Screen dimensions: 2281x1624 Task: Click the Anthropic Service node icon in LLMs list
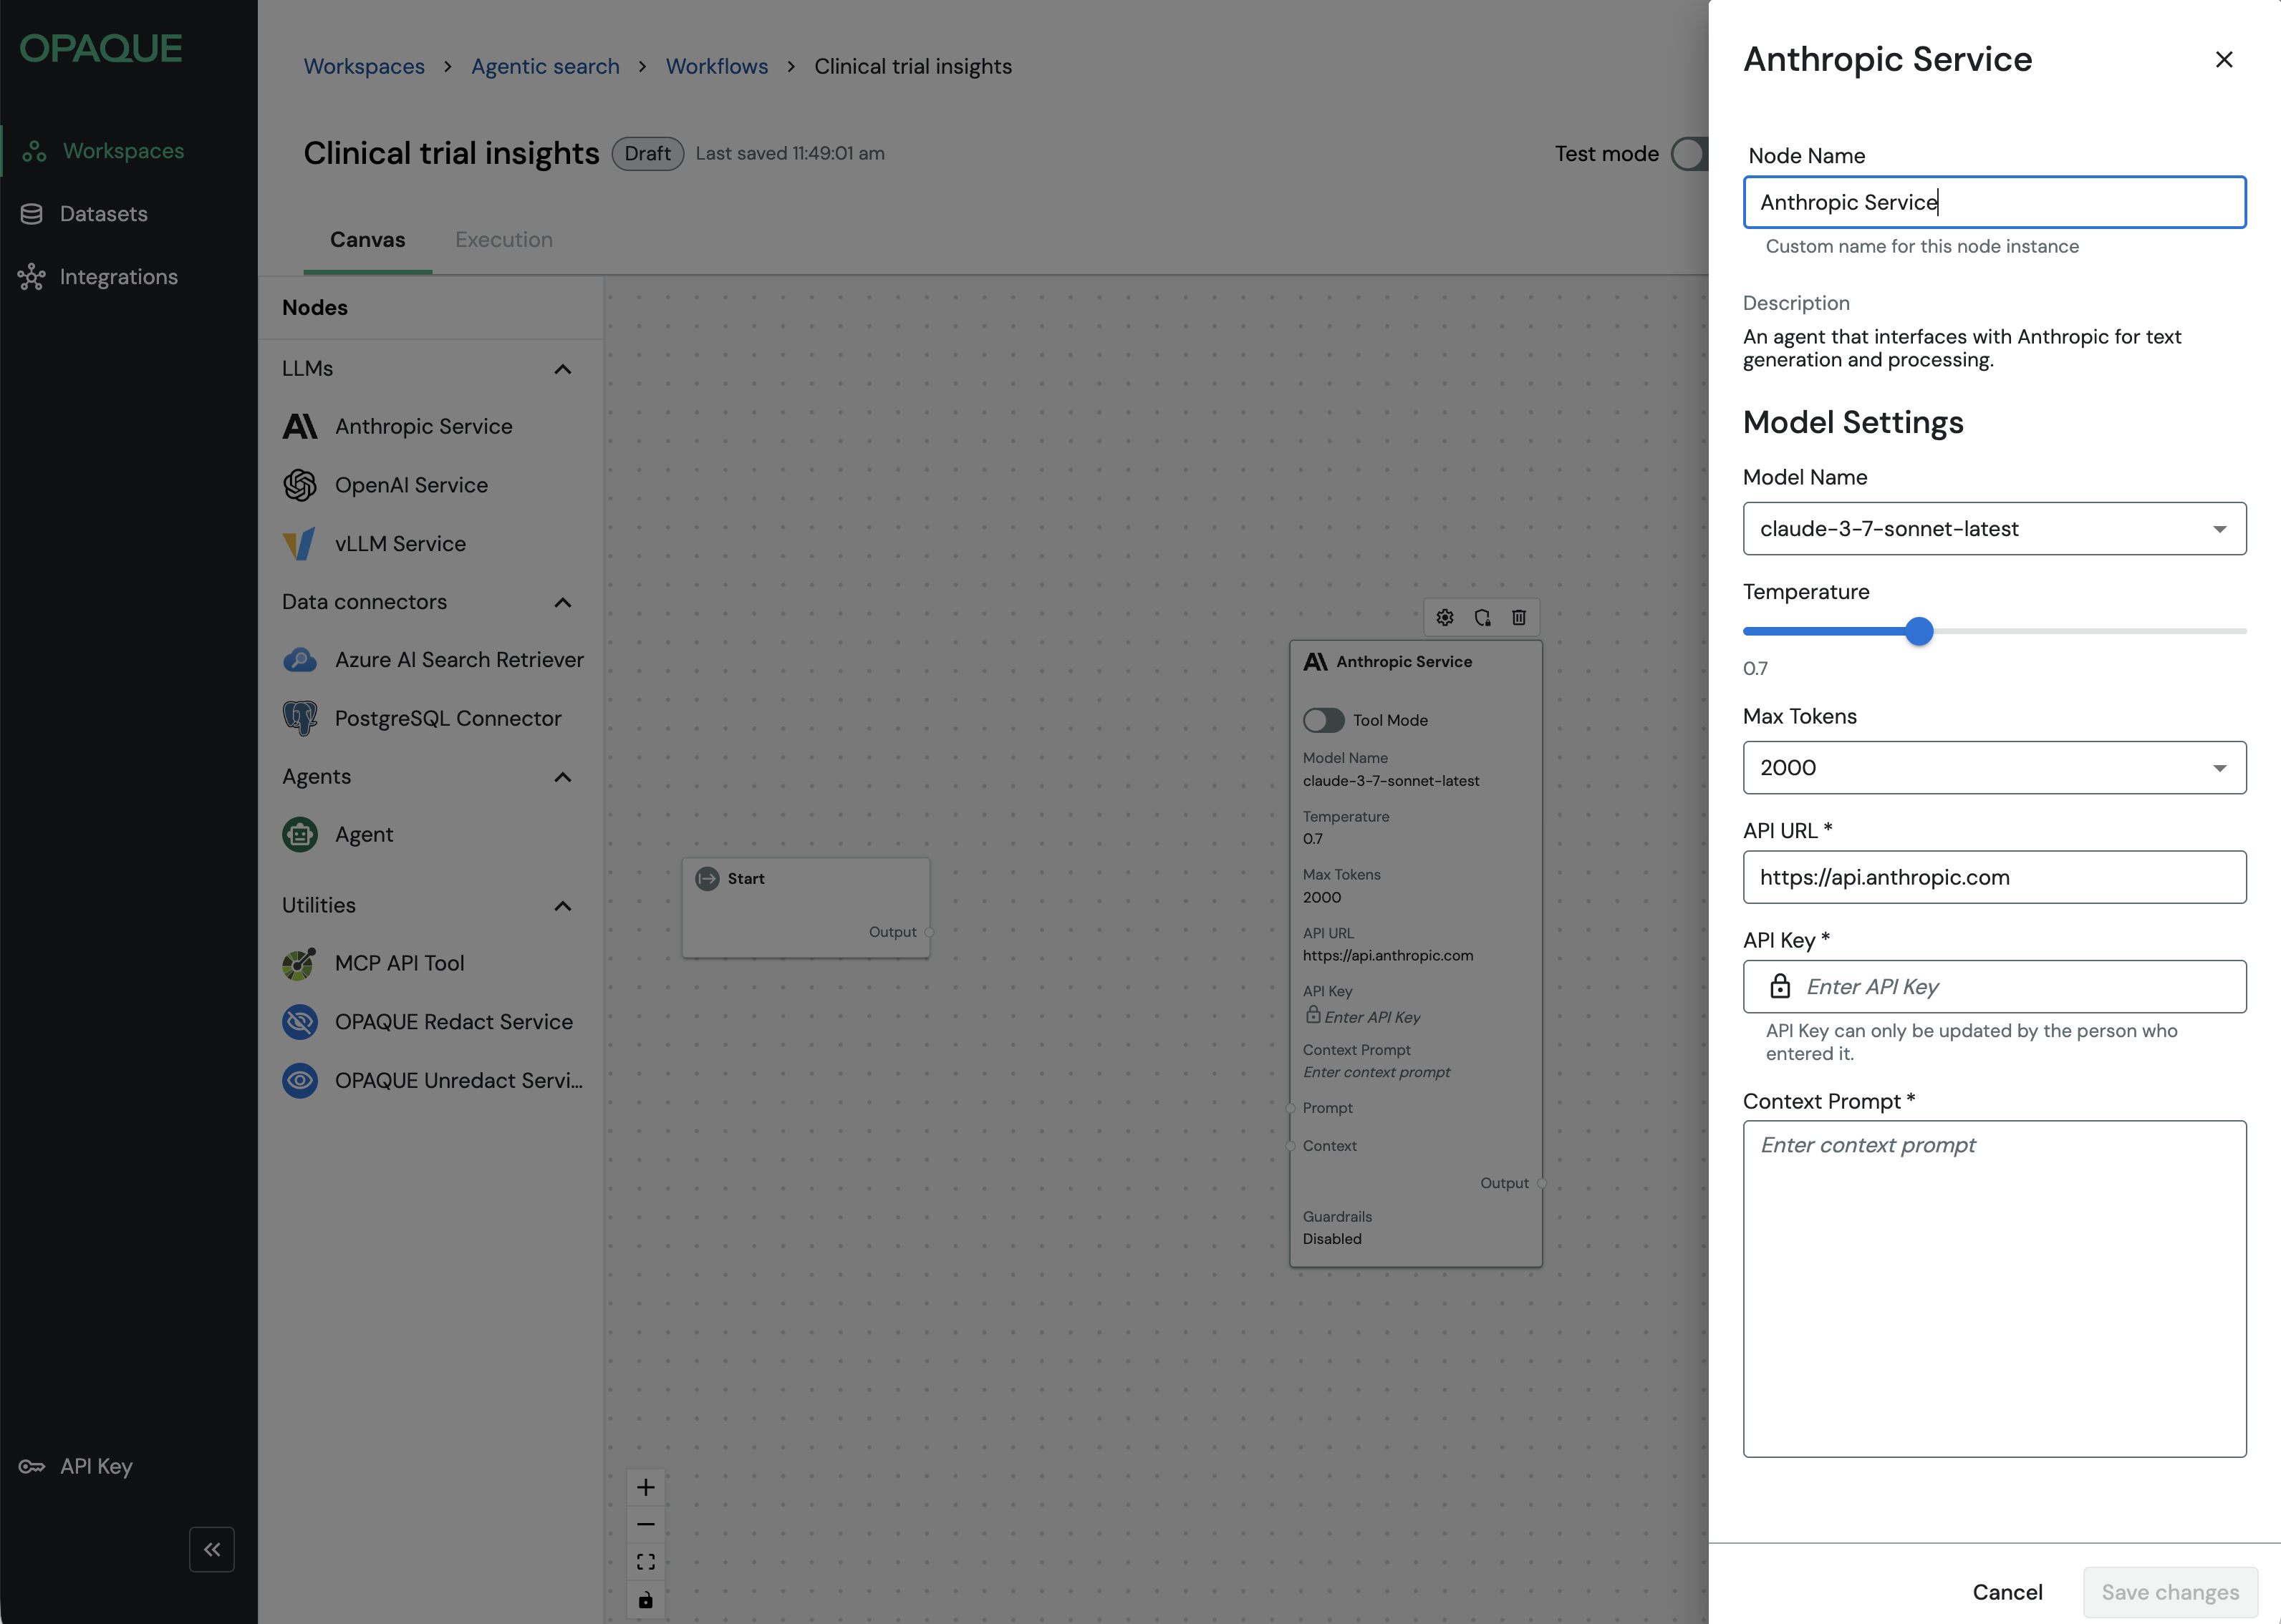click(x=299, y=427)
